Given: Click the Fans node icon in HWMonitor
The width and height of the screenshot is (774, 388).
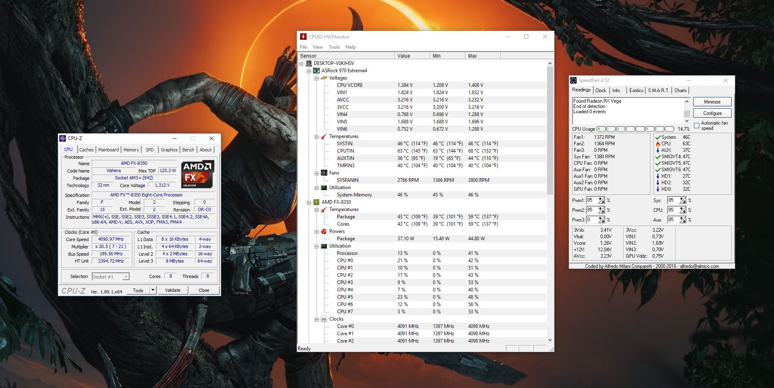Looking at the screenshot, I should point(324,173).
